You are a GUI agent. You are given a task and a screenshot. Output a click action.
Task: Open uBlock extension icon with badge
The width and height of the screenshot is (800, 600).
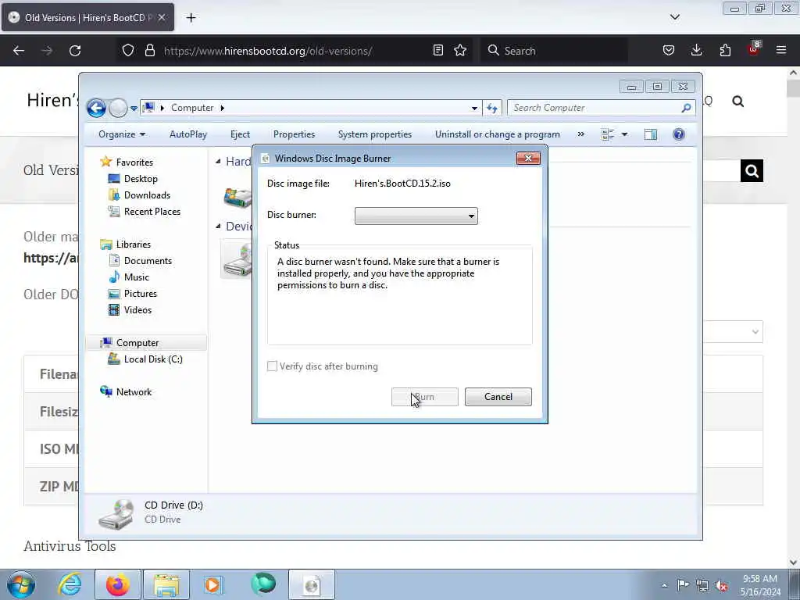[753, 49]
